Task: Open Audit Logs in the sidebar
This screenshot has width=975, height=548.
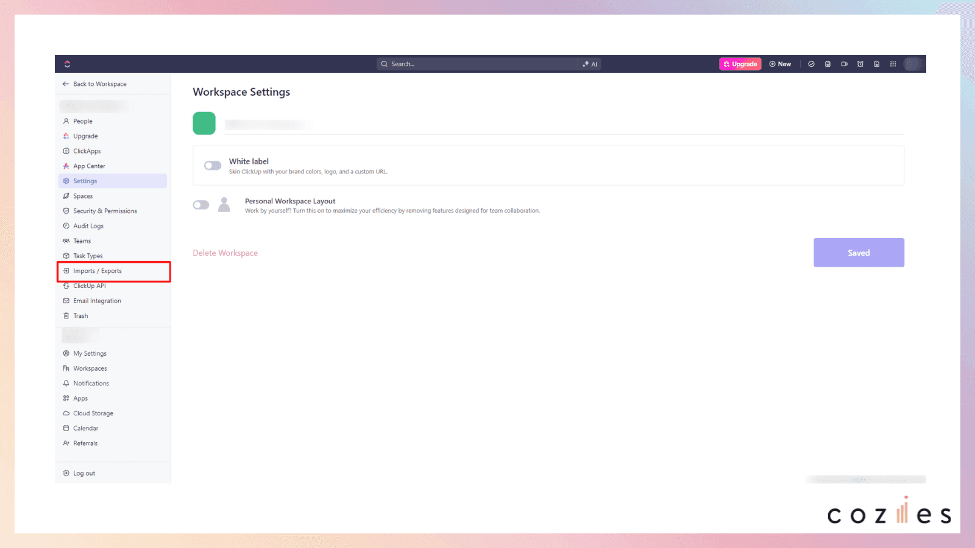Action: [113, 226]
